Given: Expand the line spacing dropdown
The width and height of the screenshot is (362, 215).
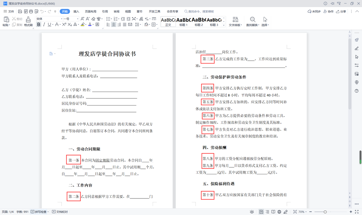Looking at the screenshot, I should click(x=141, y=25).
